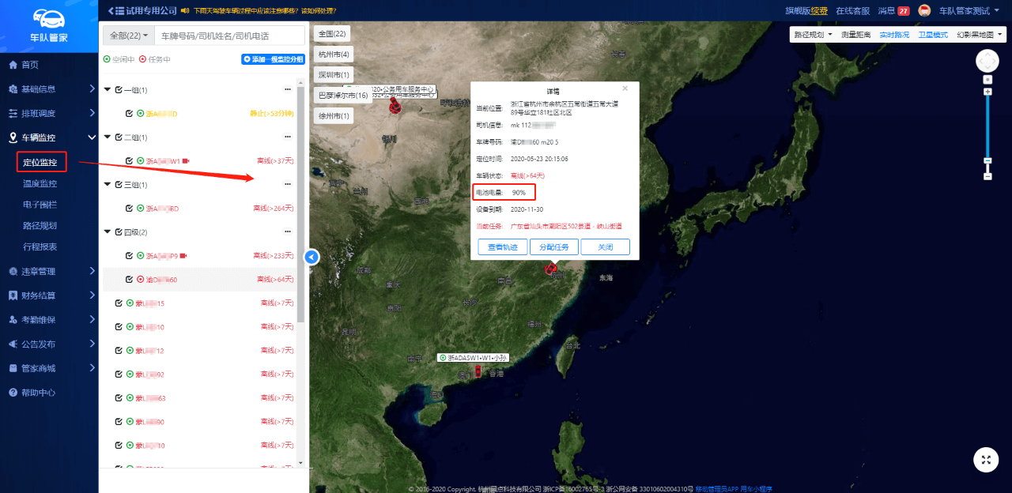
Task: Click the map pan direction control
Action: coord(987,61)
